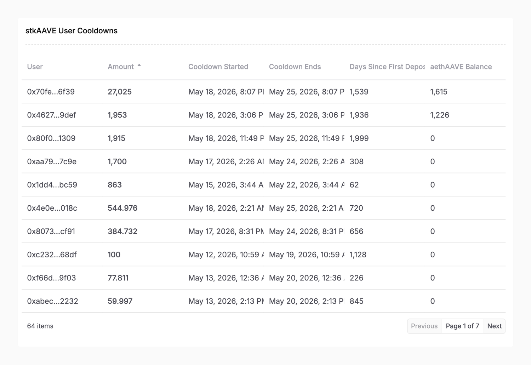Click the amount 27,025
The width and height of the screenshot is (531, 365).
pyautogui.click(x=120, y=92)
